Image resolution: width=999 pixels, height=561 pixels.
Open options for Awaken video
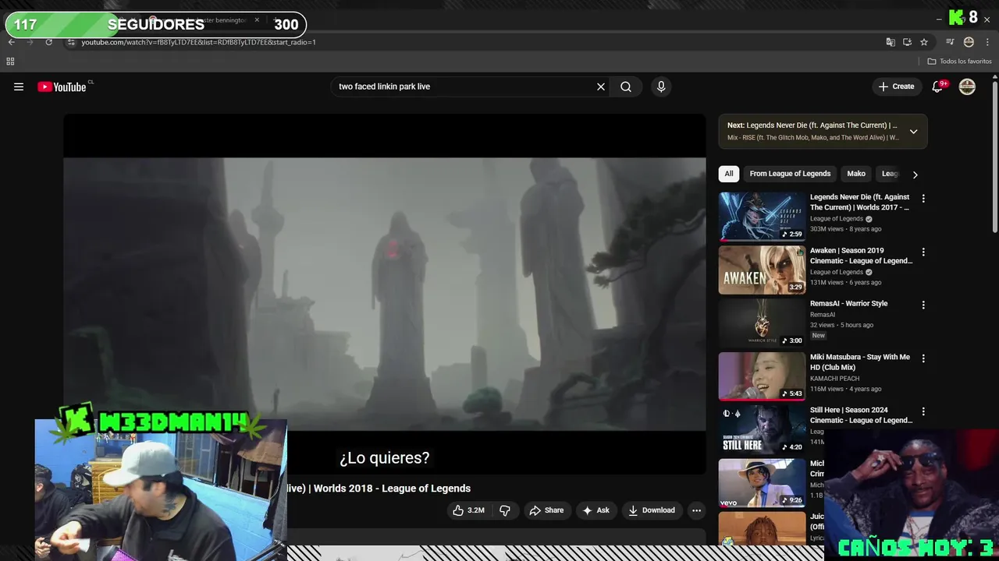tap(923, 252)
